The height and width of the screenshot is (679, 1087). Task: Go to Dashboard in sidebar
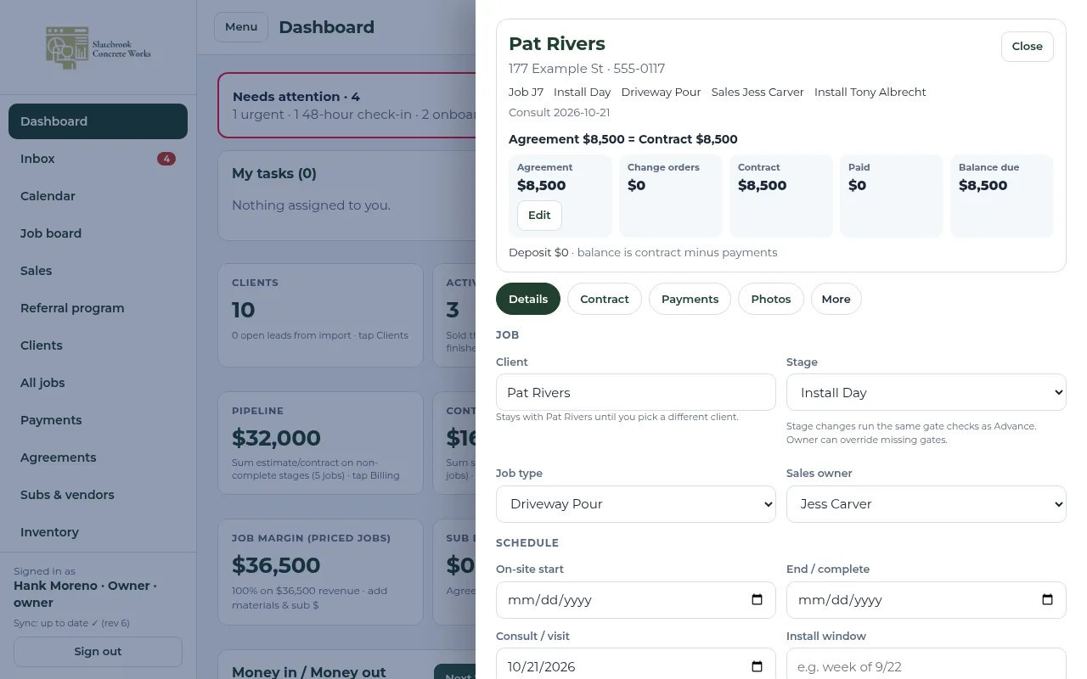click(x=98, y=121)
